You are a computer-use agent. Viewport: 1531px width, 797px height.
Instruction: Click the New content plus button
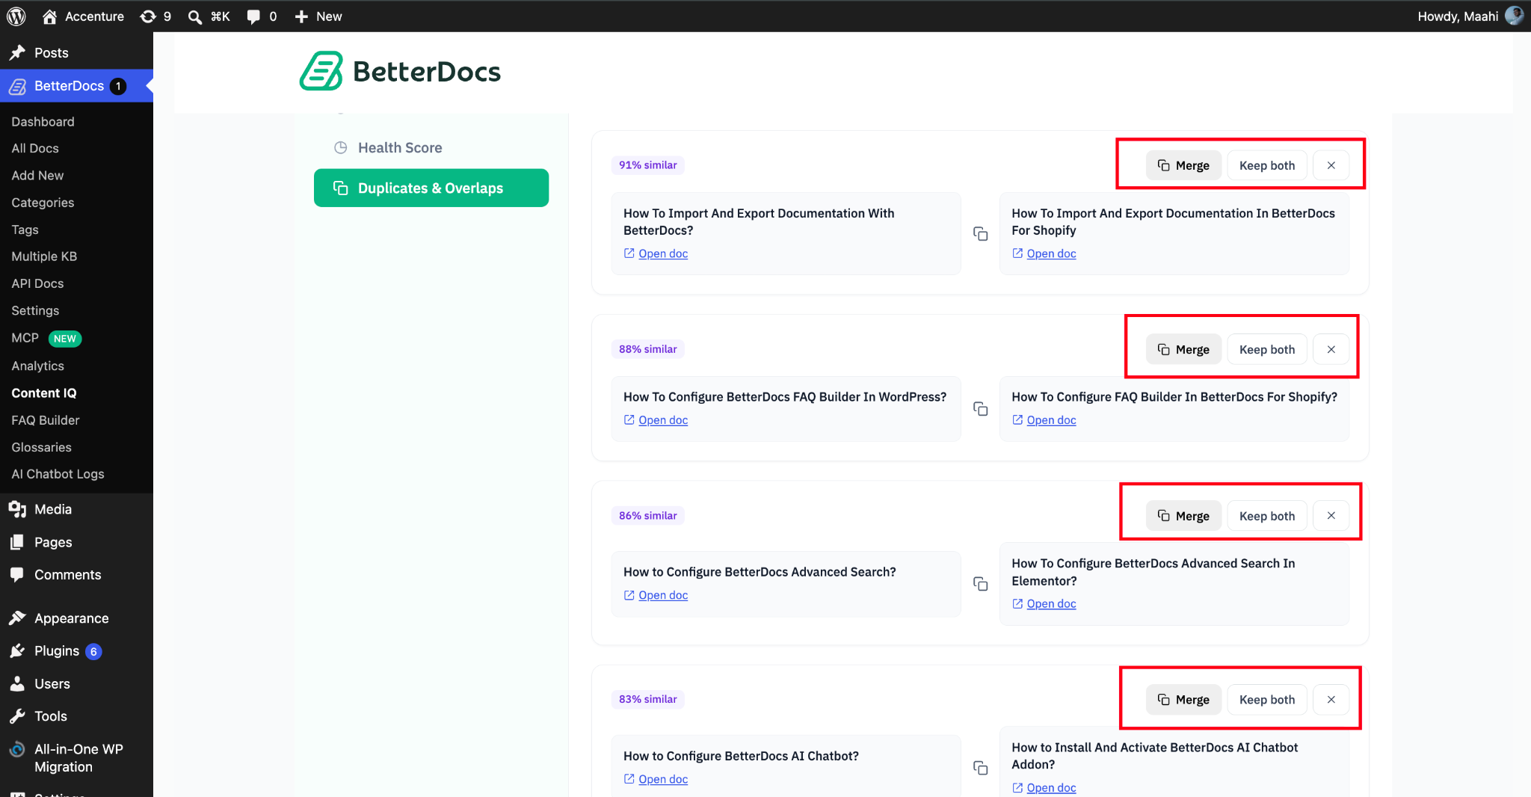318,16
